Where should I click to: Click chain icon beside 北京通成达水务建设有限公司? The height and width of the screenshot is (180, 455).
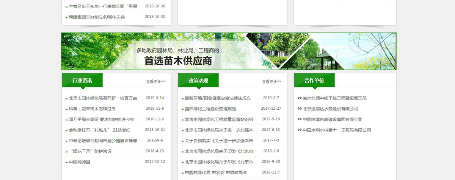pos(300,109)
